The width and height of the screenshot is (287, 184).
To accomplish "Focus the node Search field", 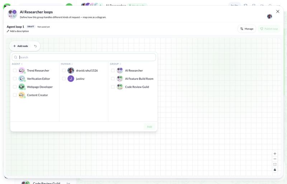I will point(84,57).
